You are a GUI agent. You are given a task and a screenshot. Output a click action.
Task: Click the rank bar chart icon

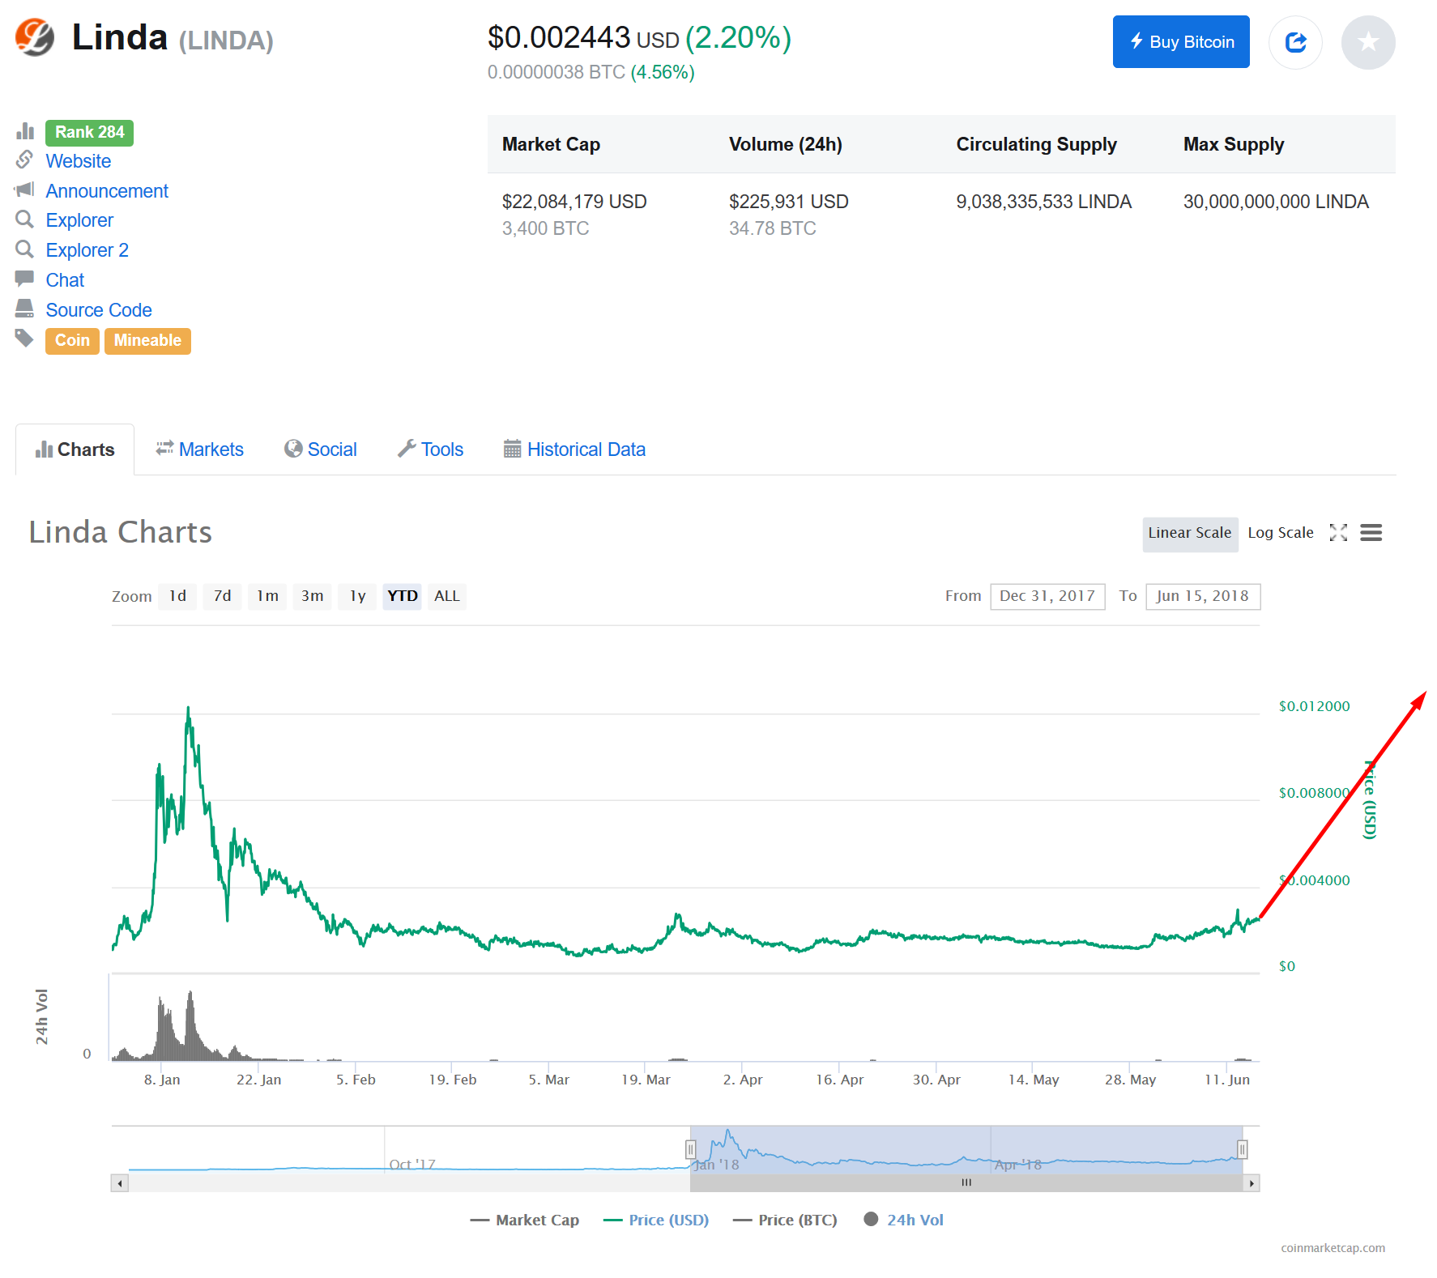point(25,131)
